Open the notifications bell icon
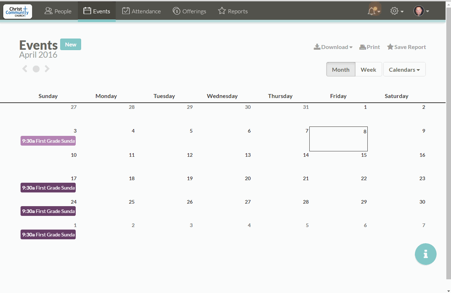This screenshot has height=293, width=451. click(x=372, y=11)
